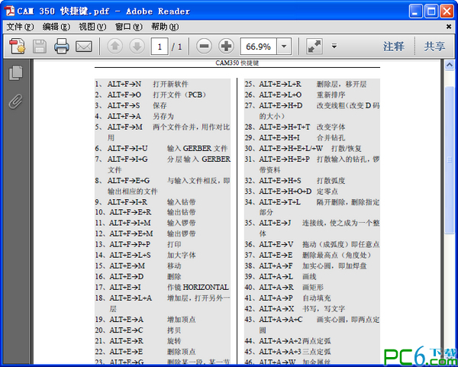This screenshot has height=367, width=458.
Task: Go to next page with down arrow
Action: coord(137,47)
